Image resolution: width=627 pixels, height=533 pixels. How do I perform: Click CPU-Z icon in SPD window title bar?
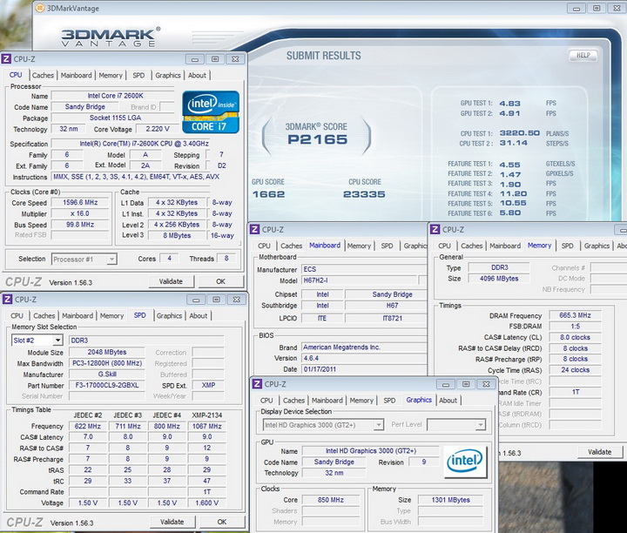pyautogui.click(x=8, y=300)
